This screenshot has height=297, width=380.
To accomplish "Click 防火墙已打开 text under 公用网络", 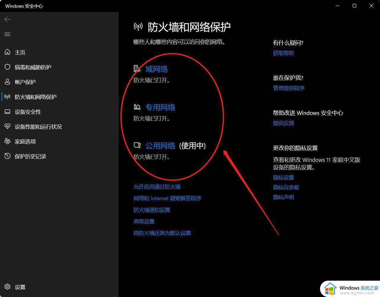I will coord(151,157).
